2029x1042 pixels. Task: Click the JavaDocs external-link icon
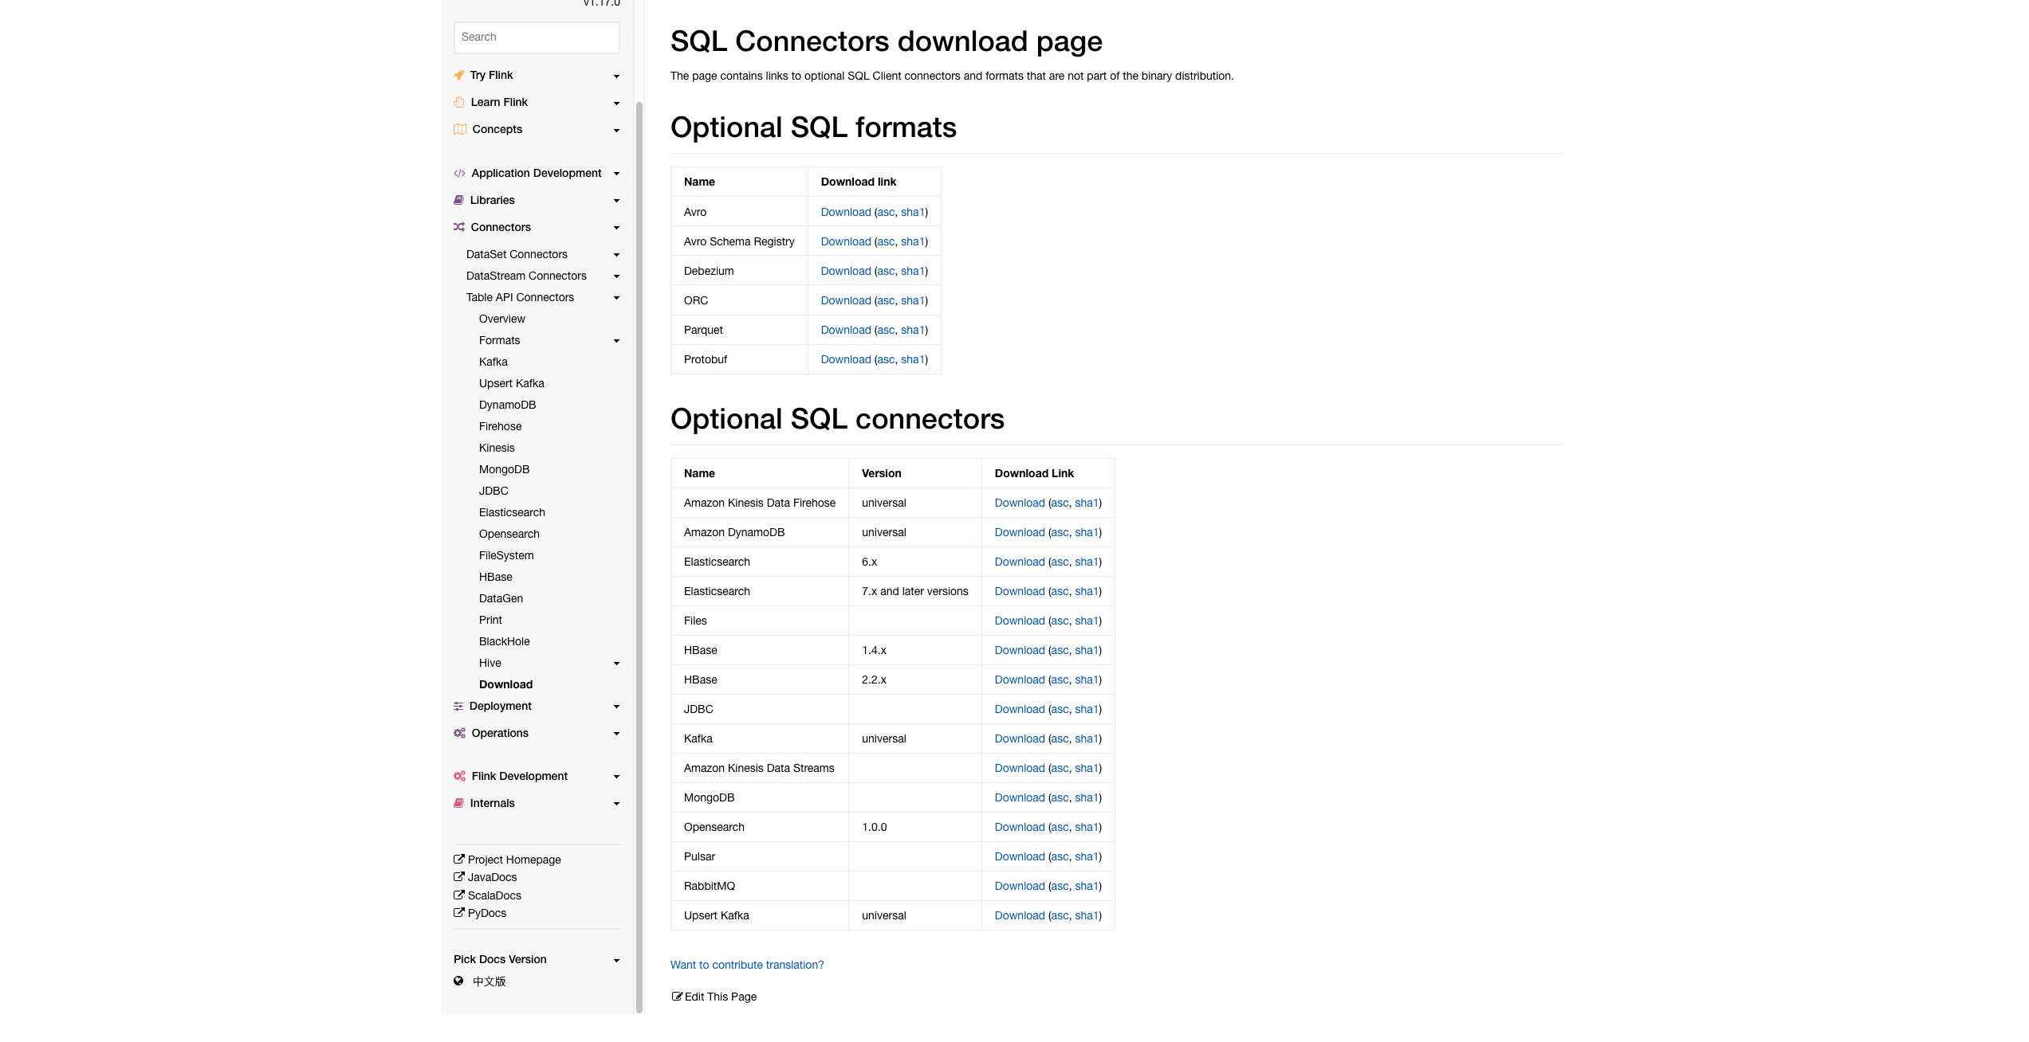pyautogui.click(x=459, y=876)
